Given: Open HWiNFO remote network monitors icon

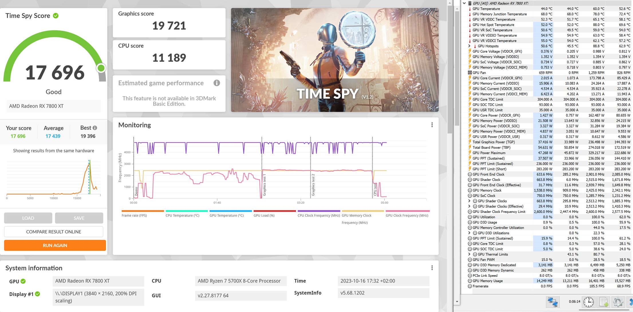Looking at the screenshot, I should coord(553,302).
